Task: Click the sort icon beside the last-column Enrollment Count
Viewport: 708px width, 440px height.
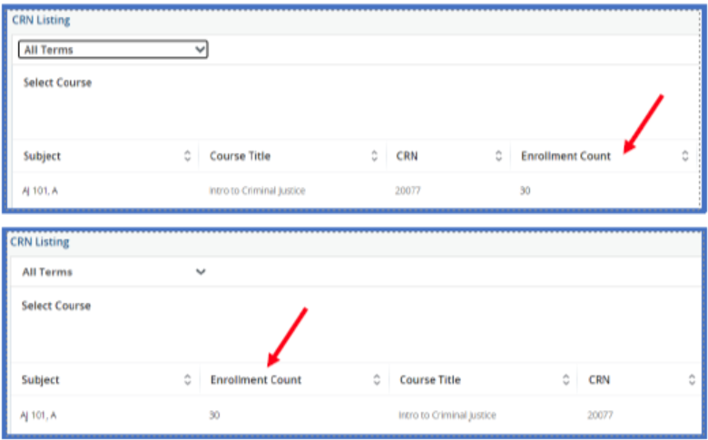Action: pos(685,156)
